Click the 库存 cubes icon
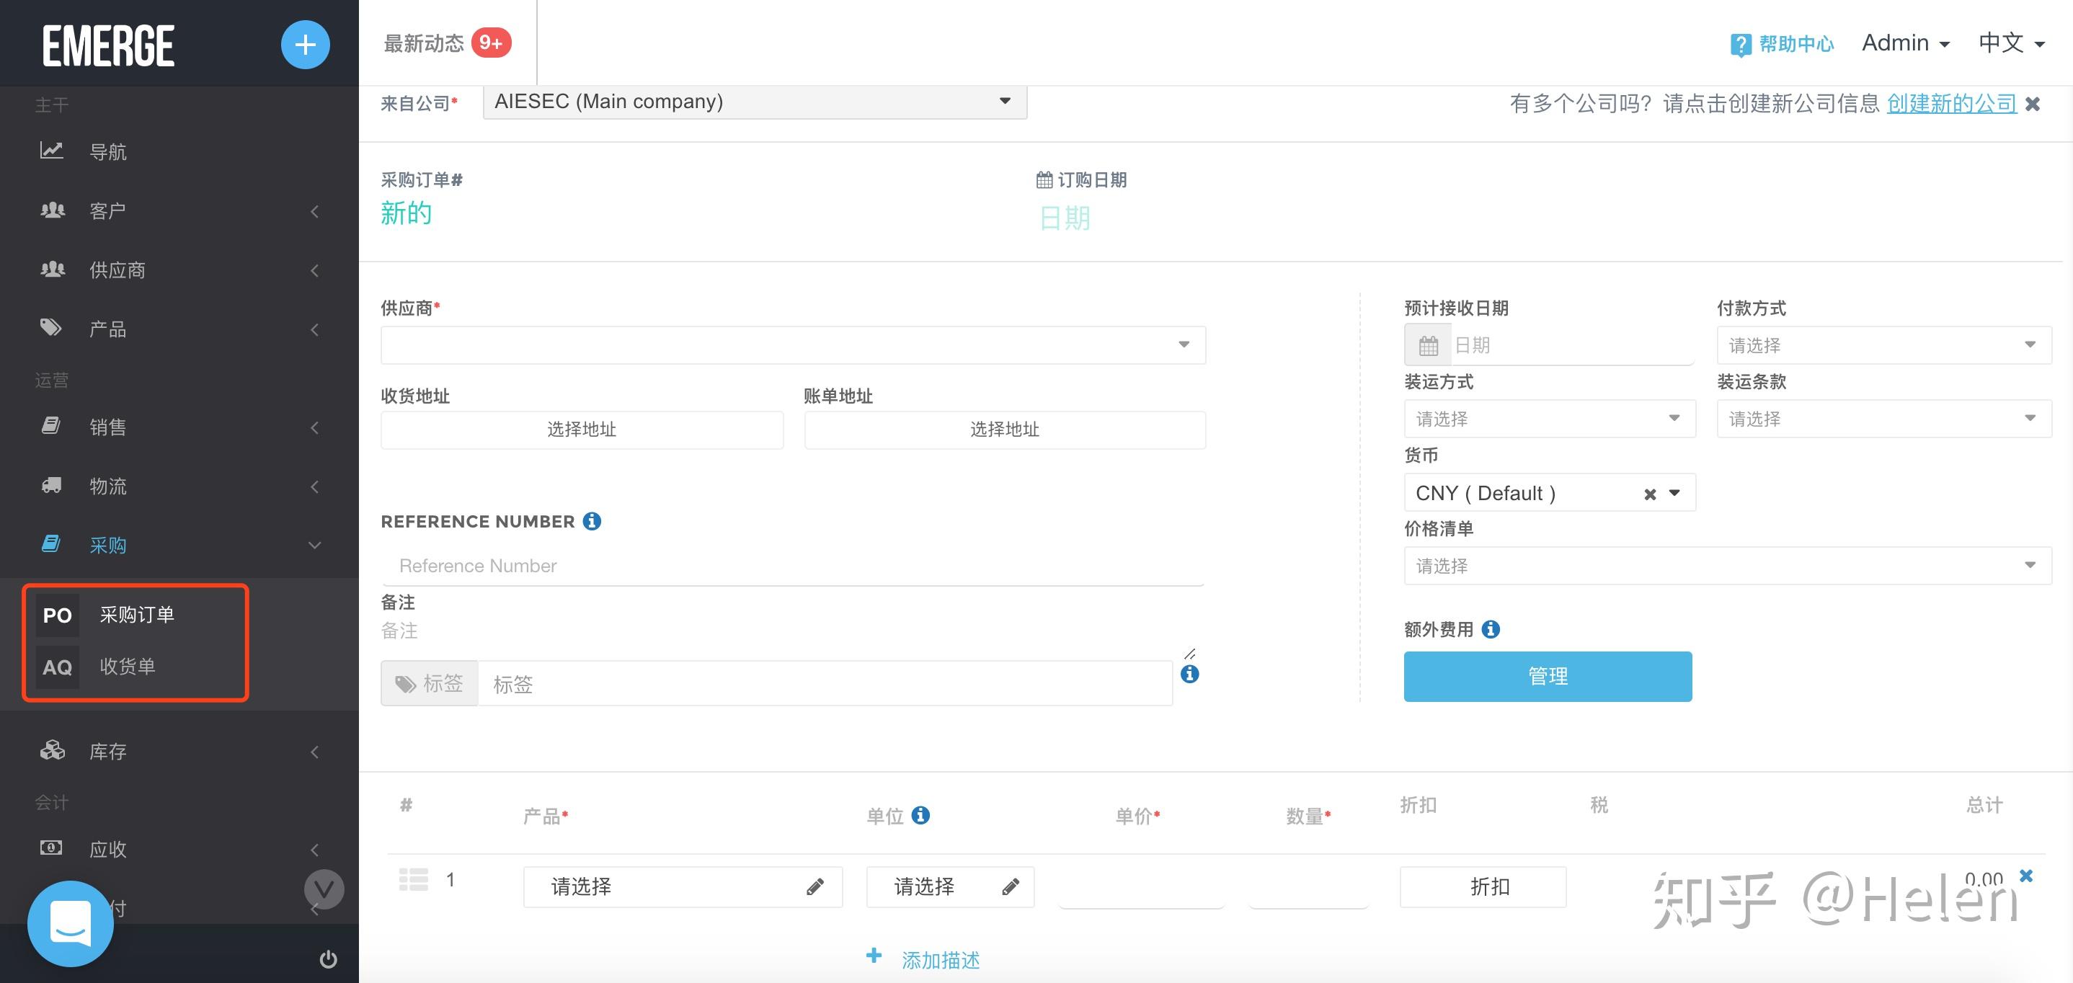This screenshot has width=2073, height=983. coord(53,750)
